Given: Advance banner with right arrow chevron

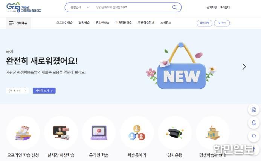Looking at the screenshot, I should 244,67.
